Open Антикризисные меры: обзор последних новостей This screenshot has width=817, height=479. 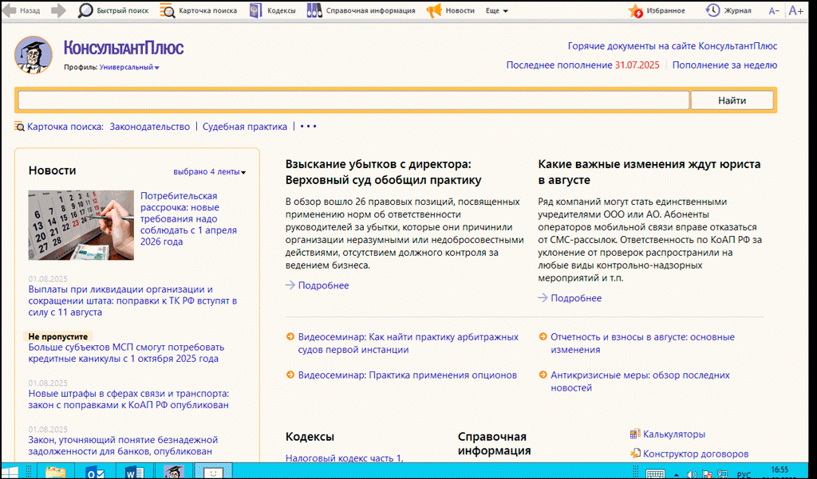[641, 382]
